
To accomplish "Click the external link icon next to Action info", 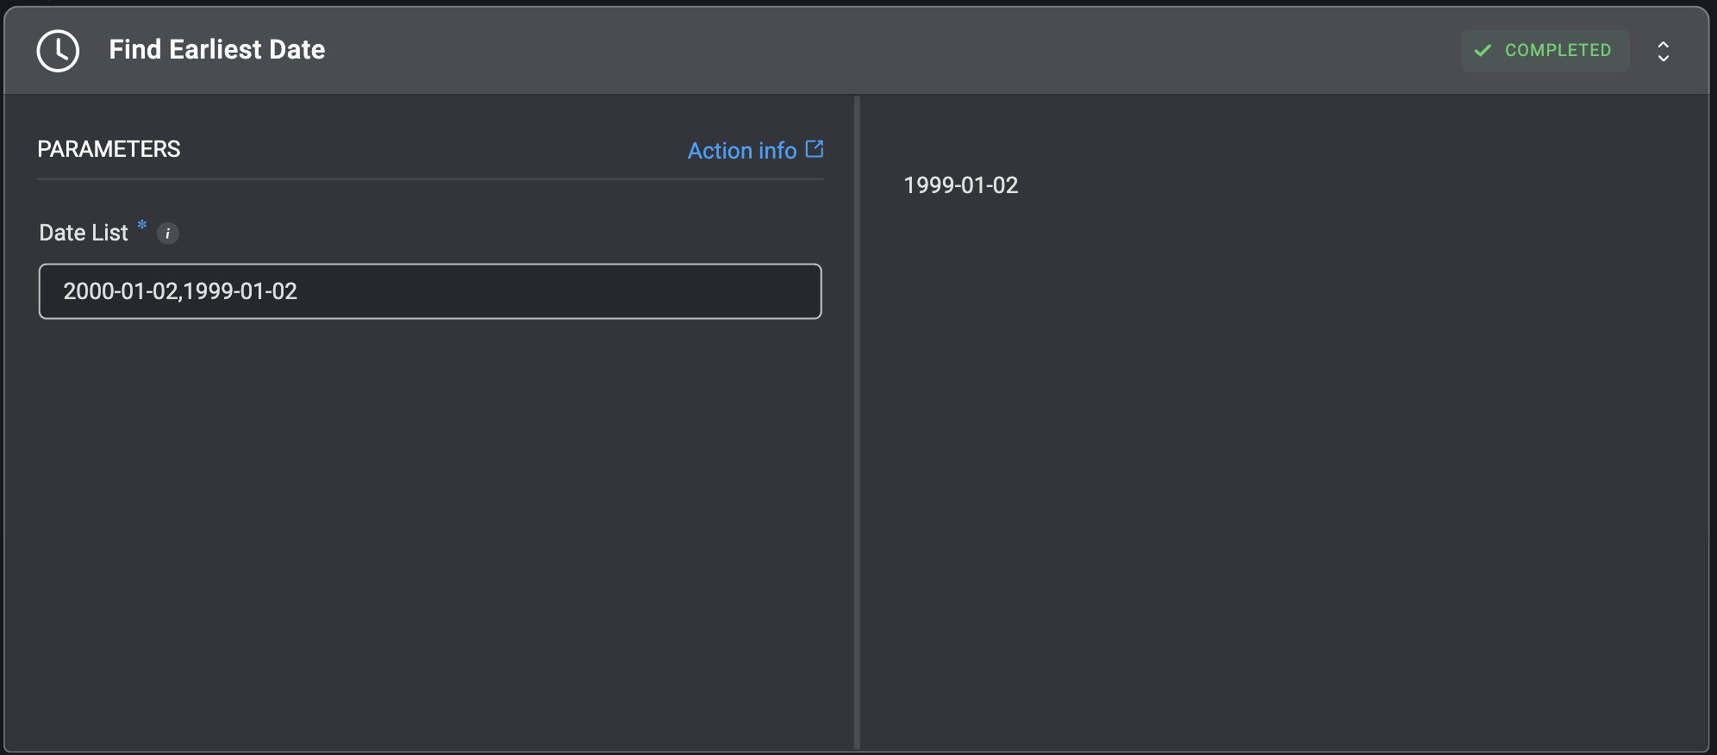I will 815,149.
